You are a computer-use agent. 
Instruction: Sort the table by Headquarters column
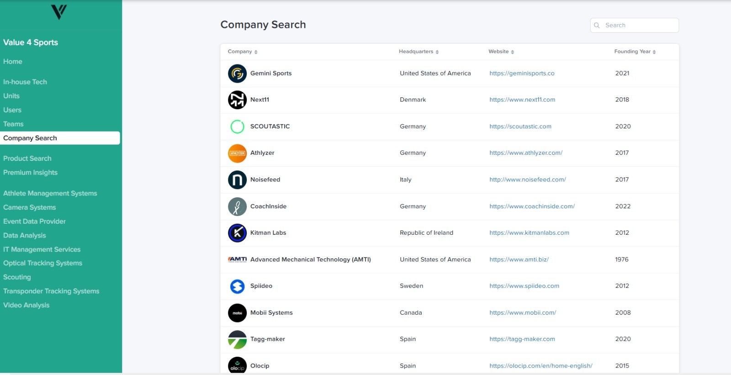[x=418, y=52]
